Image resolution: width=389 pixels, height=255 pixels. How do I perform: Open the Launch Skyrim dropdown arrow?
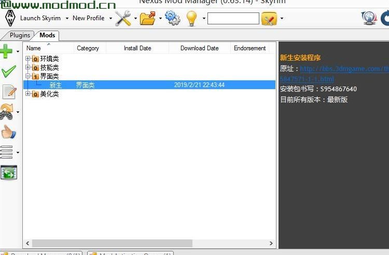67,18
